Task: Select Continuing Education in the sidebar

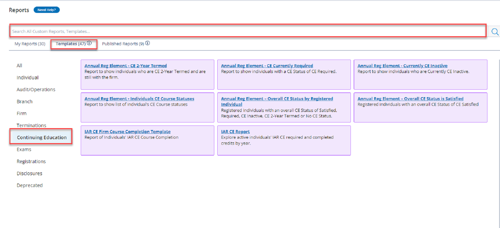Action: [x=42, y=137]
